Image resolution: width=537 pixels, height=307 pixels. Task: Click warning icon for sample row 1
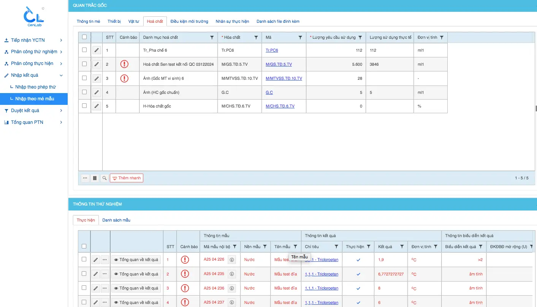point(185,260)
